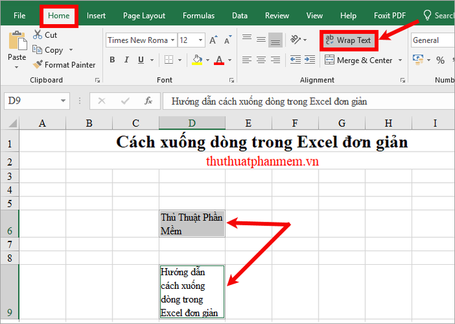The width and height of the screenshot is (455, 324).
Task: Apply center horizontal alignment
Action: [x=261, y=60]
